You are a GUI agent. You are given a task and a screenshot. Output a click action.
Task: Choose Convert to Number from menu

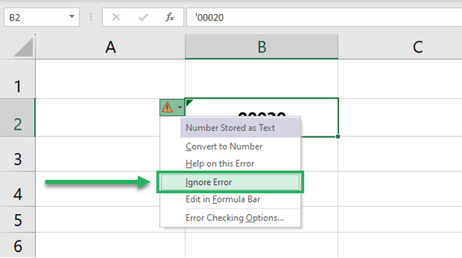click(x=224, y=146)
